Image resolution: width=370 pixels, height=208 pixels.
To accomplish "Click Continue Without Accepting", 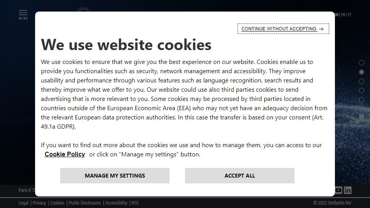I will click(x=283, y=29).
